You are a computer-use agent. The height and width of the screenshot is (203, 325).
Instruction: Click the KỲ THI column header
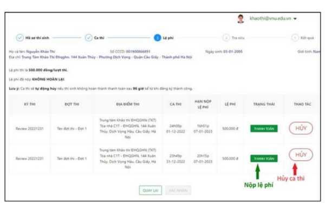click(30, 104)
